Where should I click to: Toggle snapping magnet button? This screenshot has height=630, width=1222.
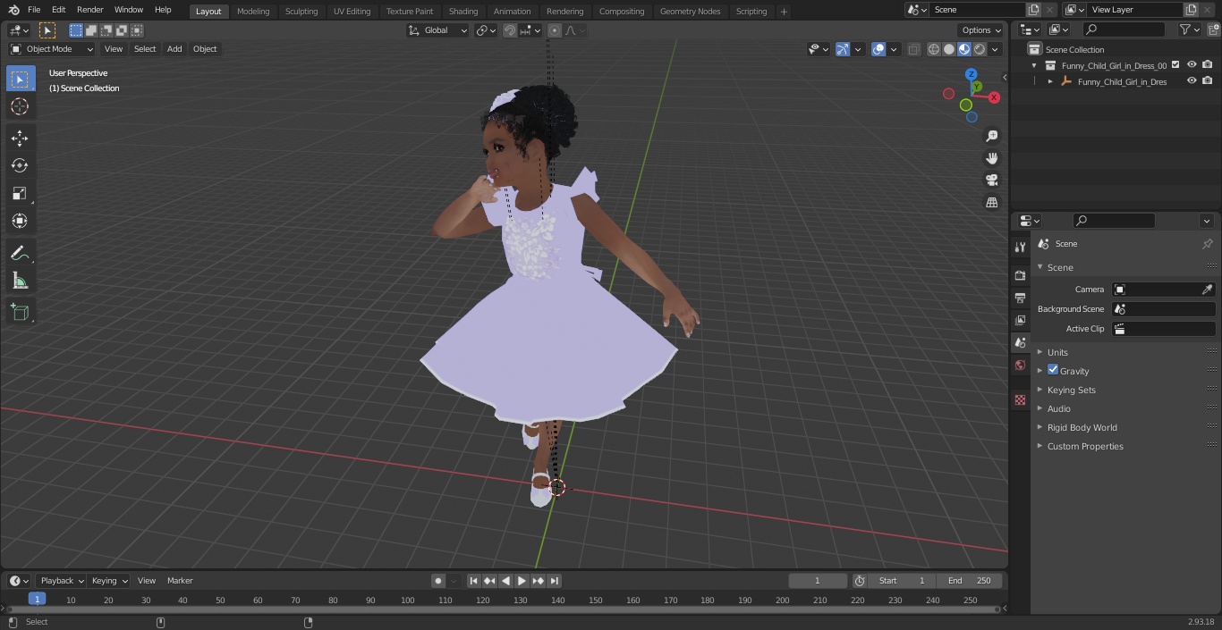tap(510, 30)
